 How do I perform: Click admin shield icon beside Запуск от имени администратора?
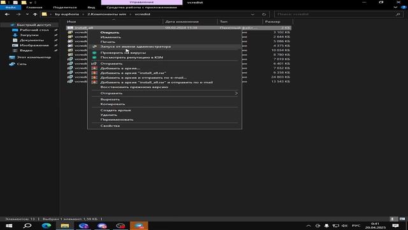point(95,47)
